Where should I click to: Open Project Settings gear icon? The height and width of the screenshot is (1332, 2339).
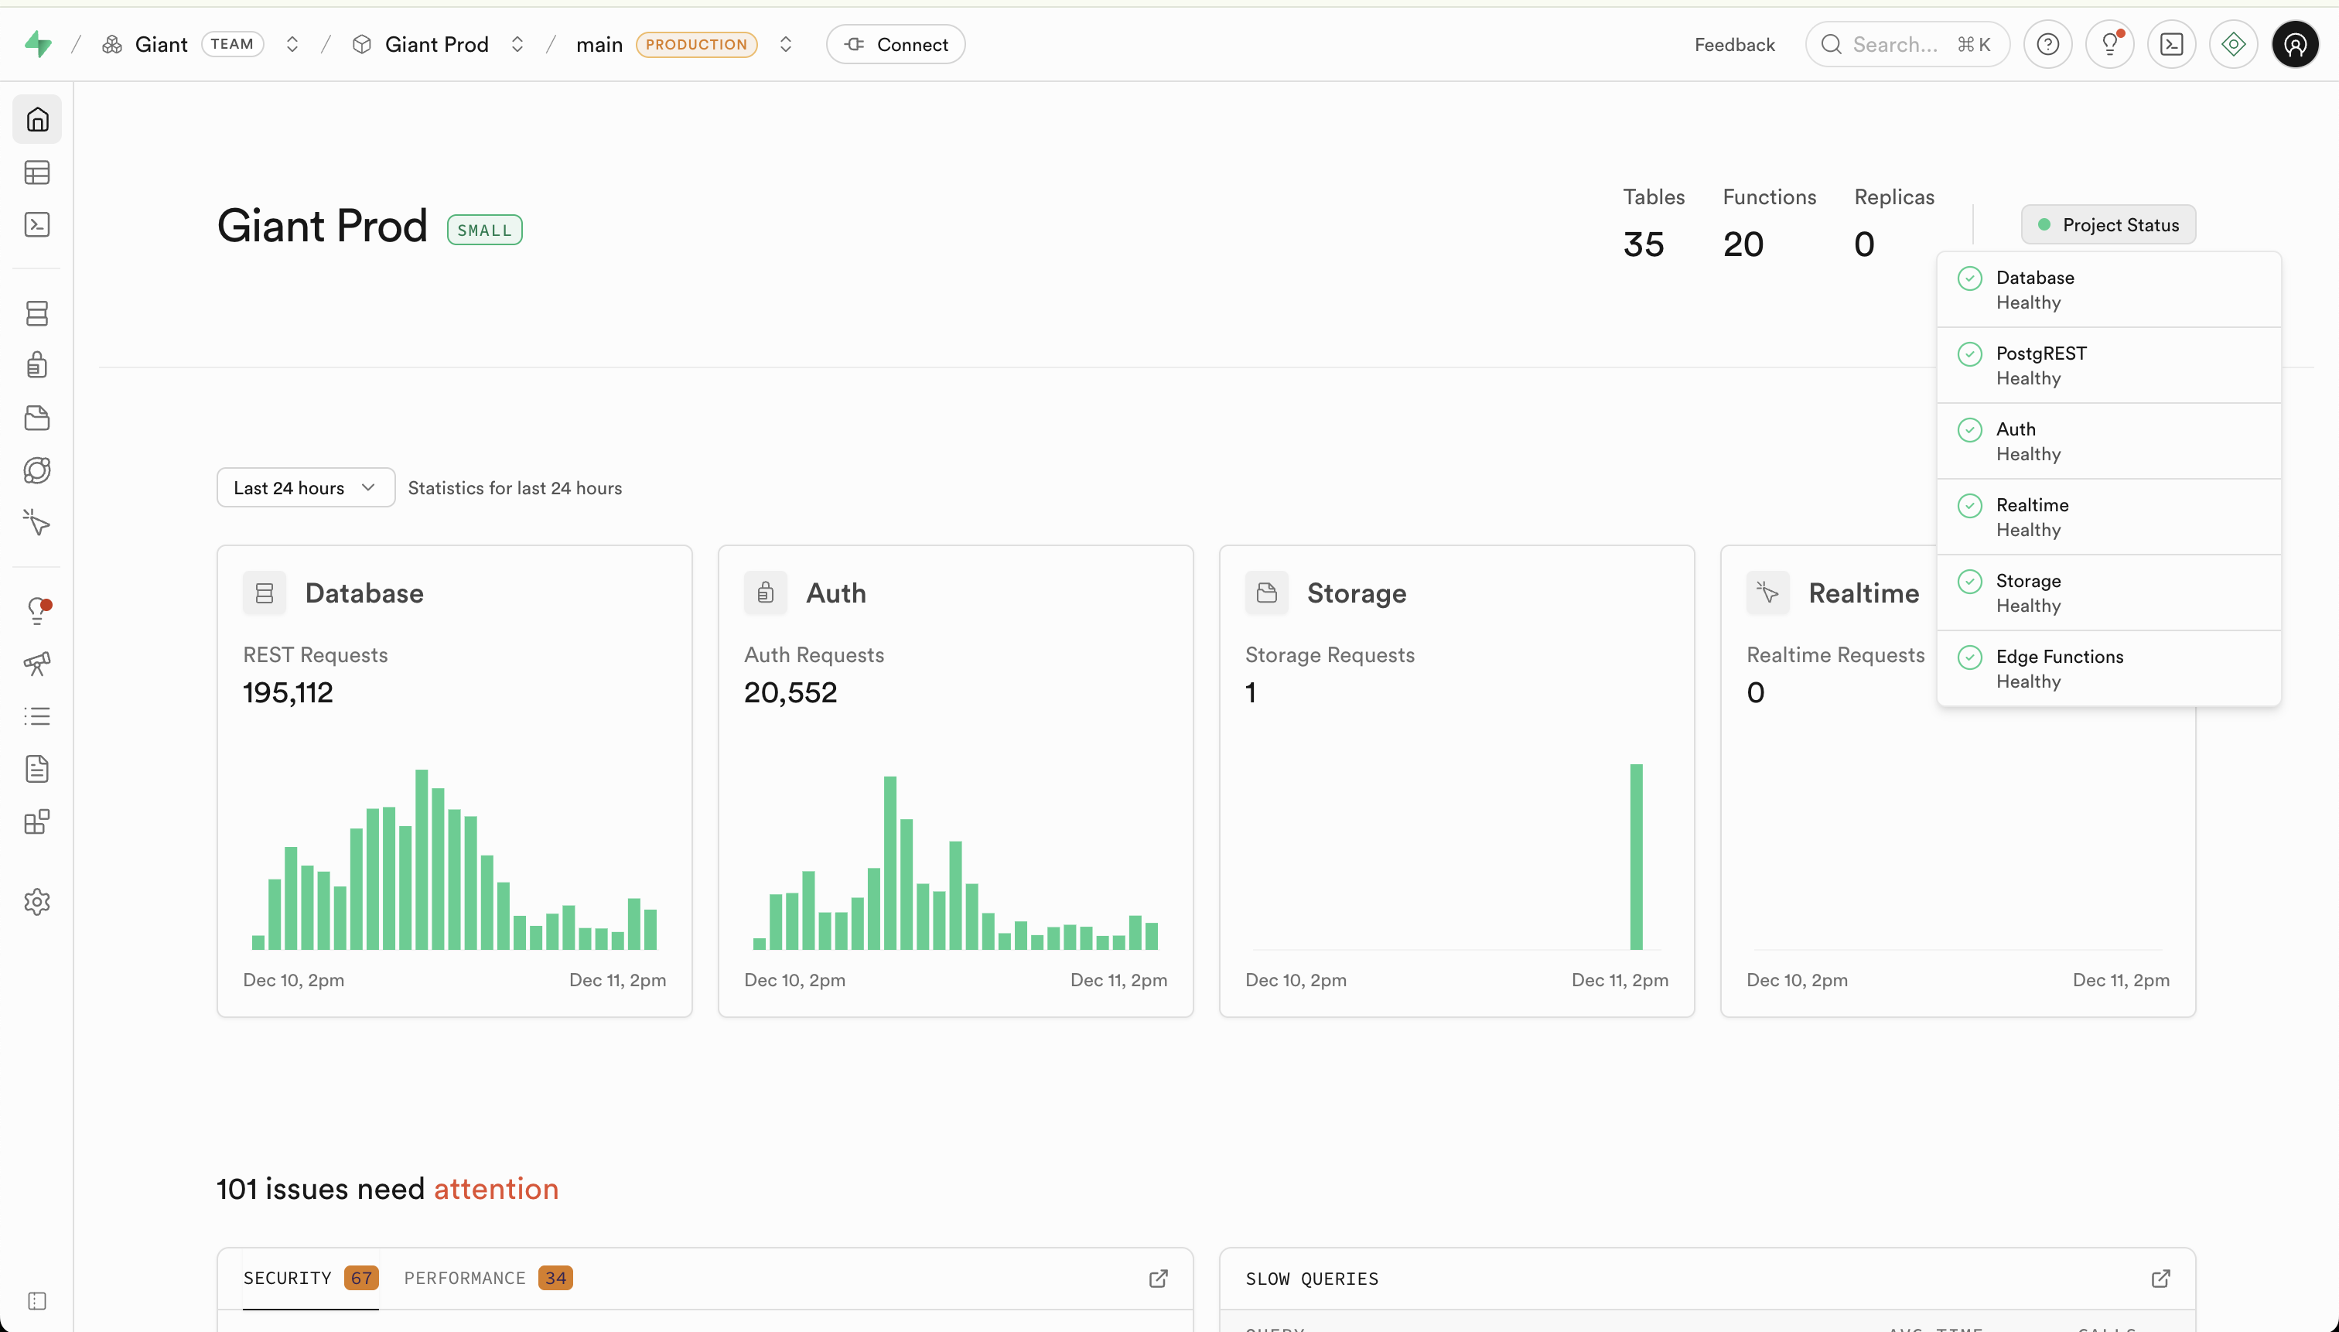click(36, 901)
